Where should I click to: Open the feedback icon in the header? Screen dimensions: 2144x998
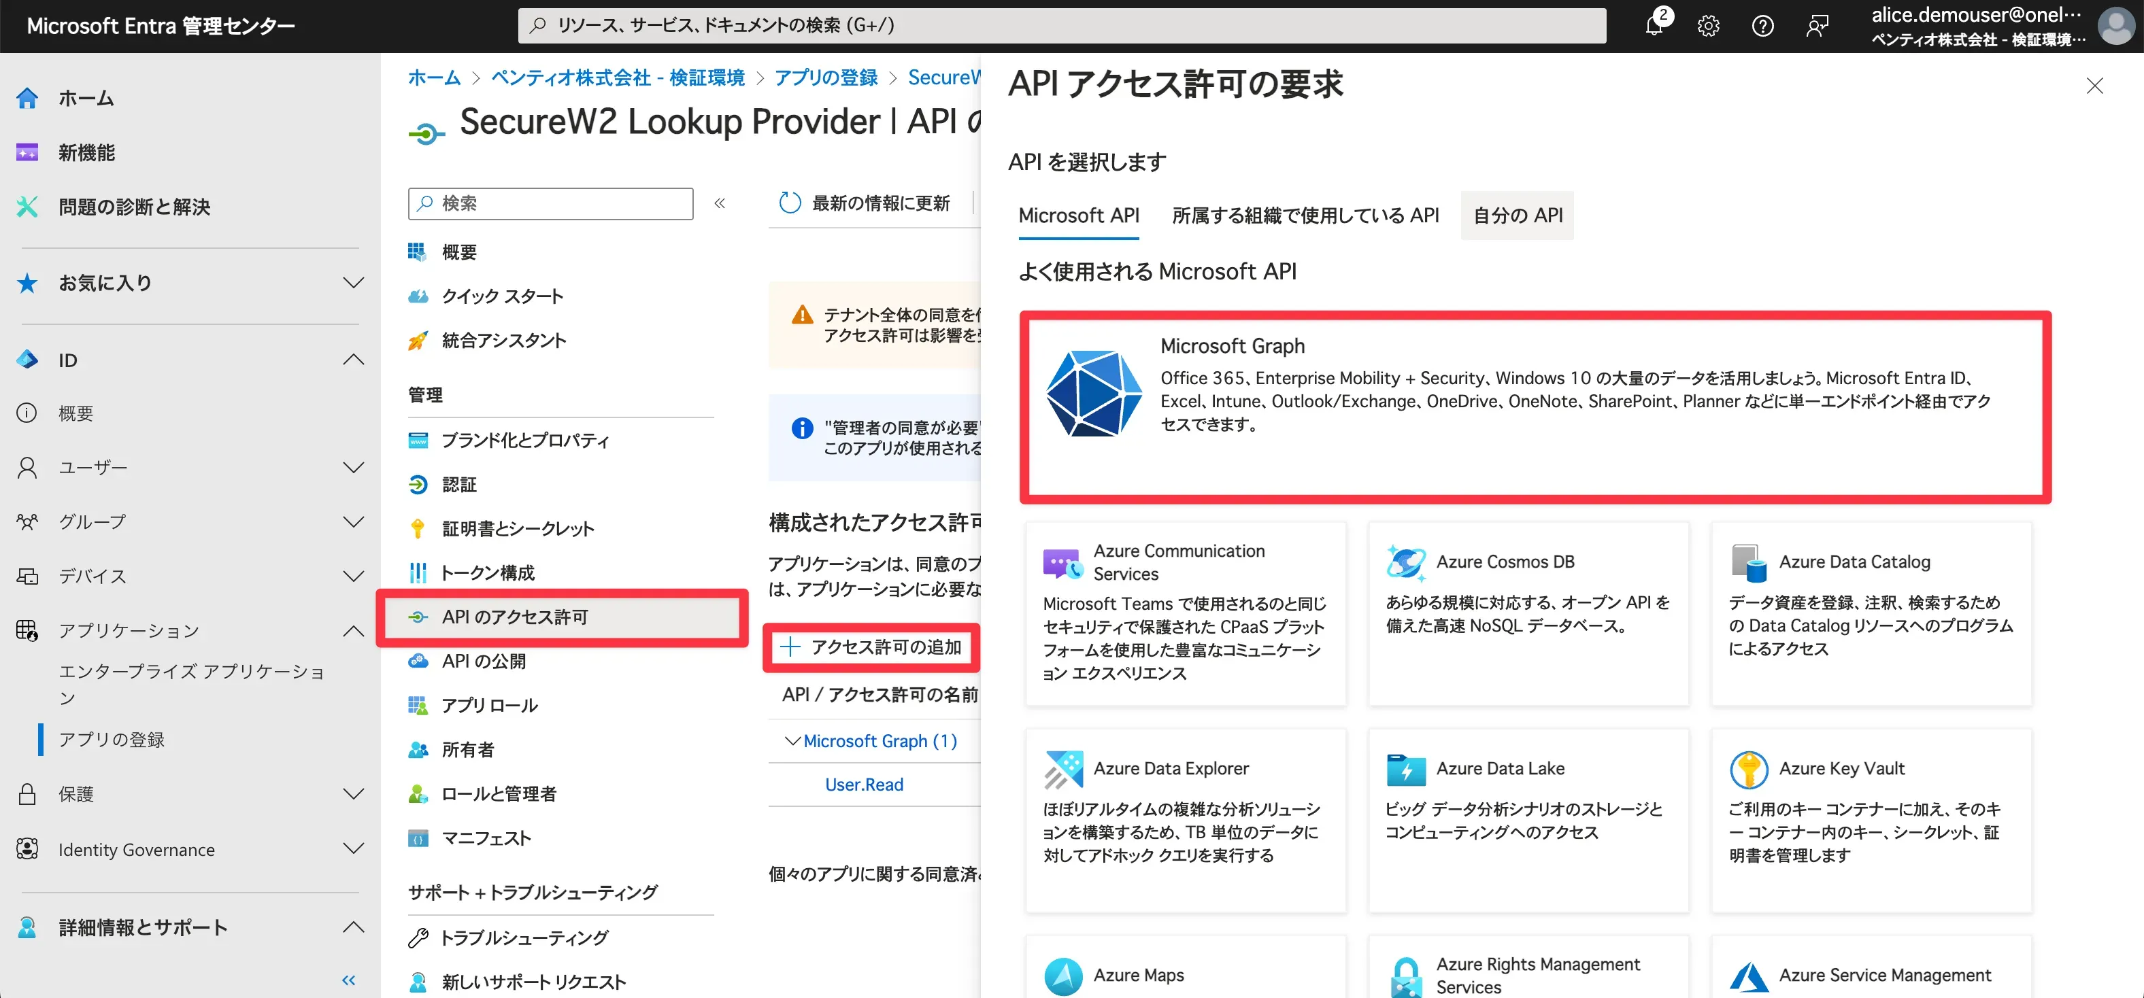coord(1817,26)
